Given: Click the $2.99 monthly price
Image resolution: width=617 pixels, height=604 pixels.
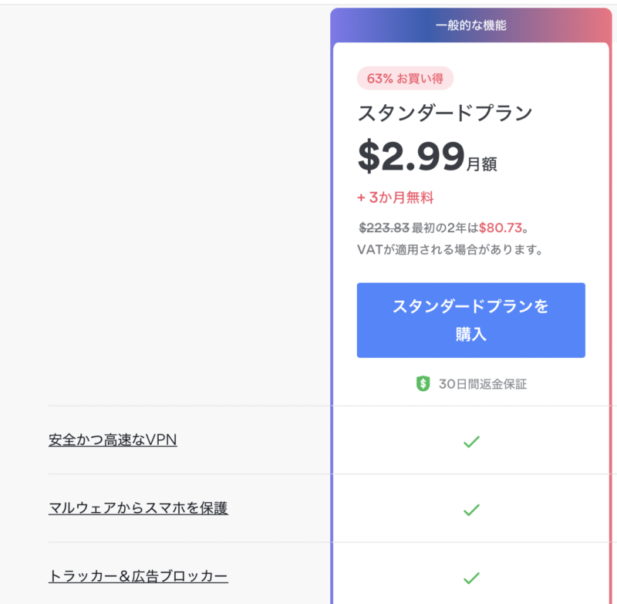Looking at the screenshot, I should (411, 157).
